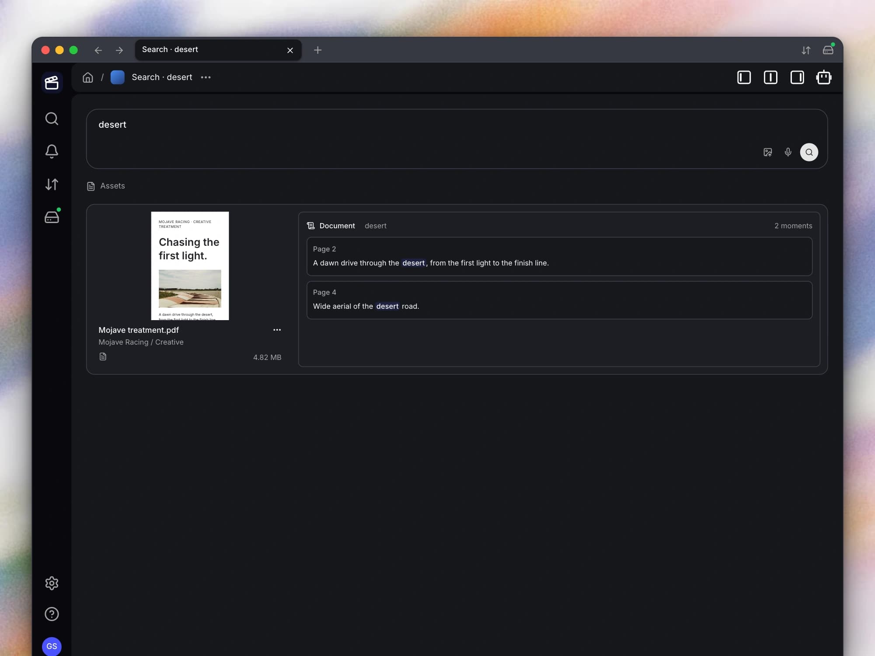This screenshot has width=875, height=656.
Task: Open storage drive icon in sidebar
Action: (52, 217)
